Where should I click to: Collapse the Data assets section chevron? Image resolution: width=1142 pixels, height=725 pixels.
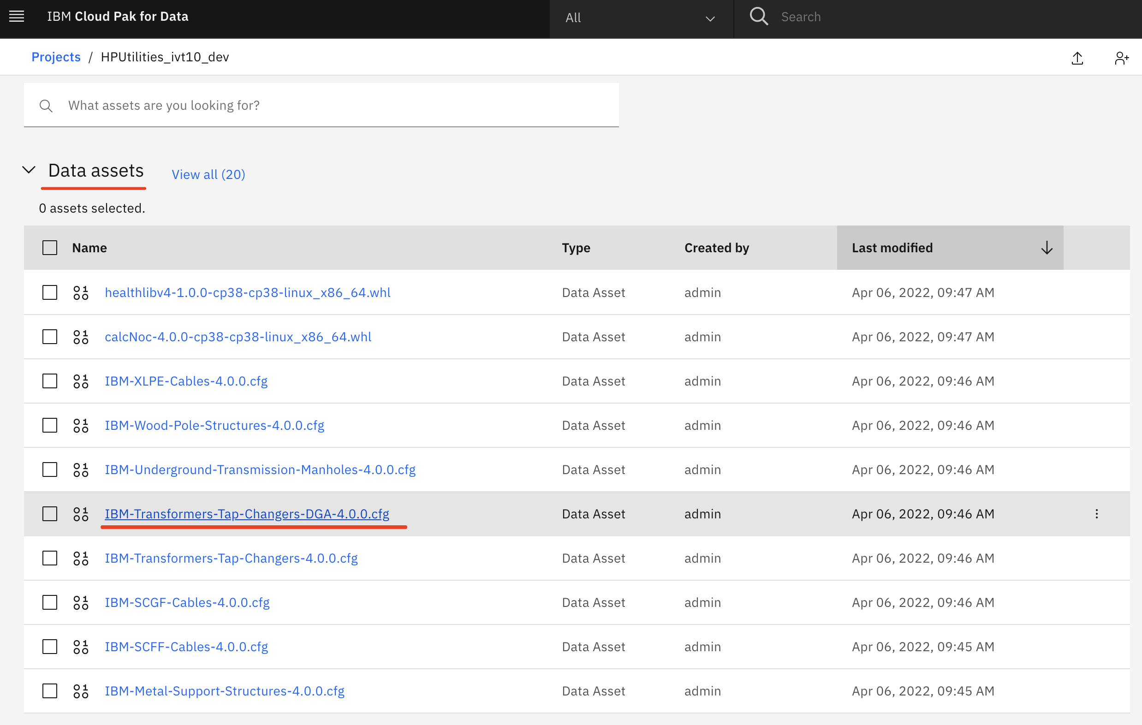[x=29, y=170]
